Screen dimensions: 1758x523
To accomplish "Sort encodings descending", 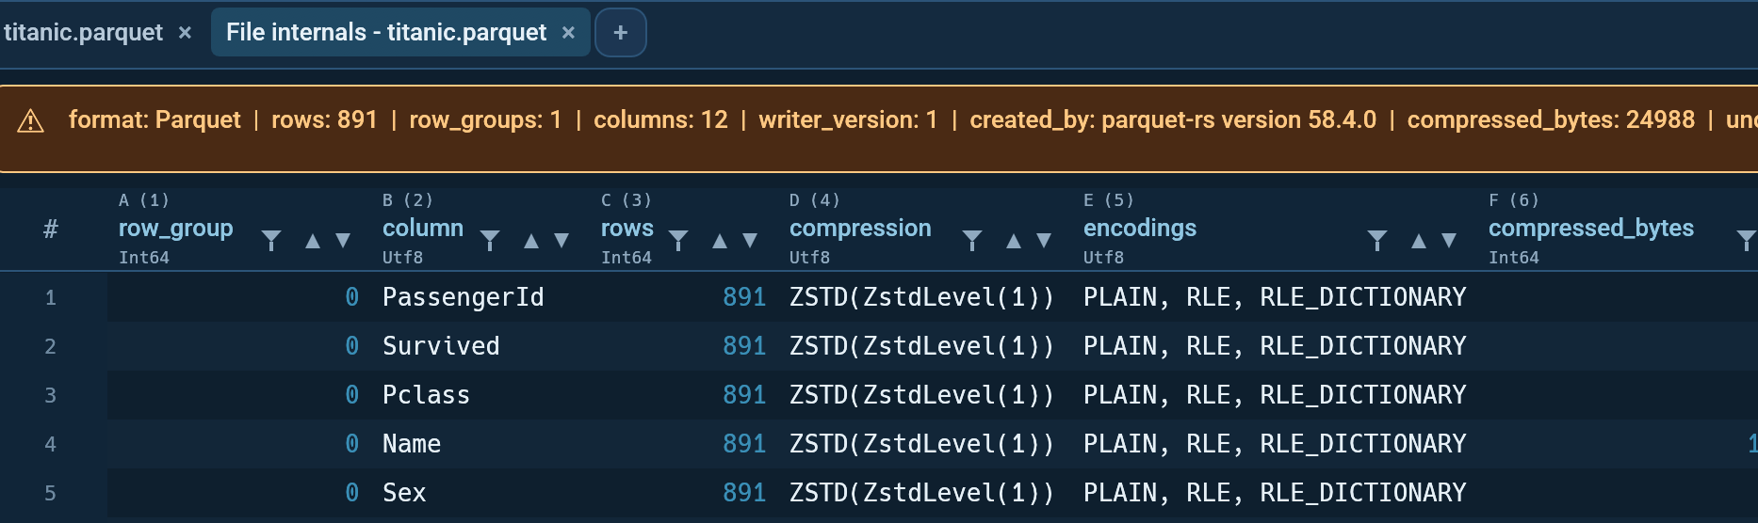I will coord(1449,241).
